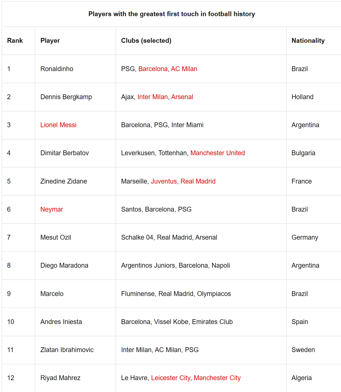Follow the Real Madrid link for Zidane
This screenshot has height=392, width=341.
(x=198, y=181)
